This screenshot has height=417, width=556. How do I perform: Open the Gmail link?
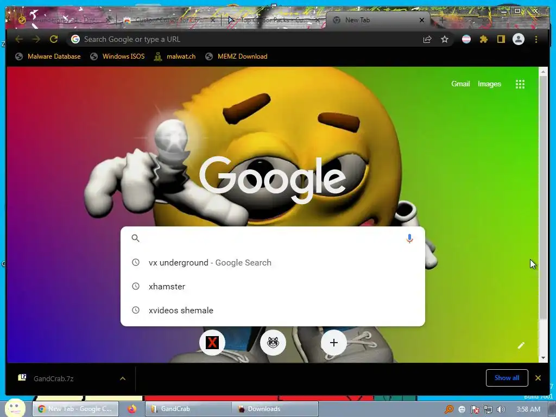pos(460,84)
